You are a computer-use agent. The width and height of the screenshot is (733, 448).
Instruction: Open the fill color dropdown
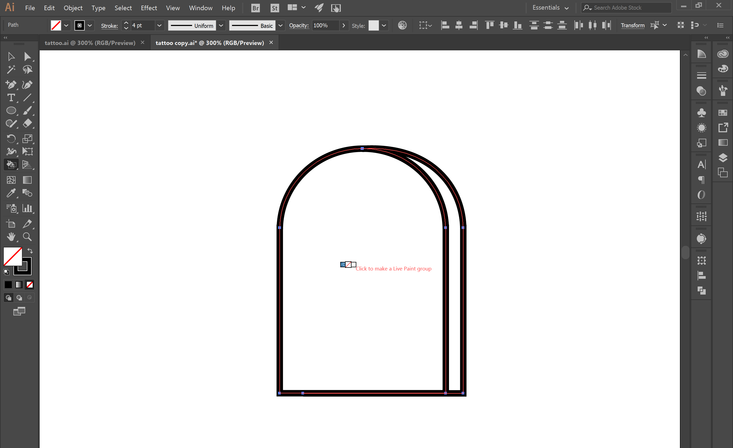coord(66,25)
